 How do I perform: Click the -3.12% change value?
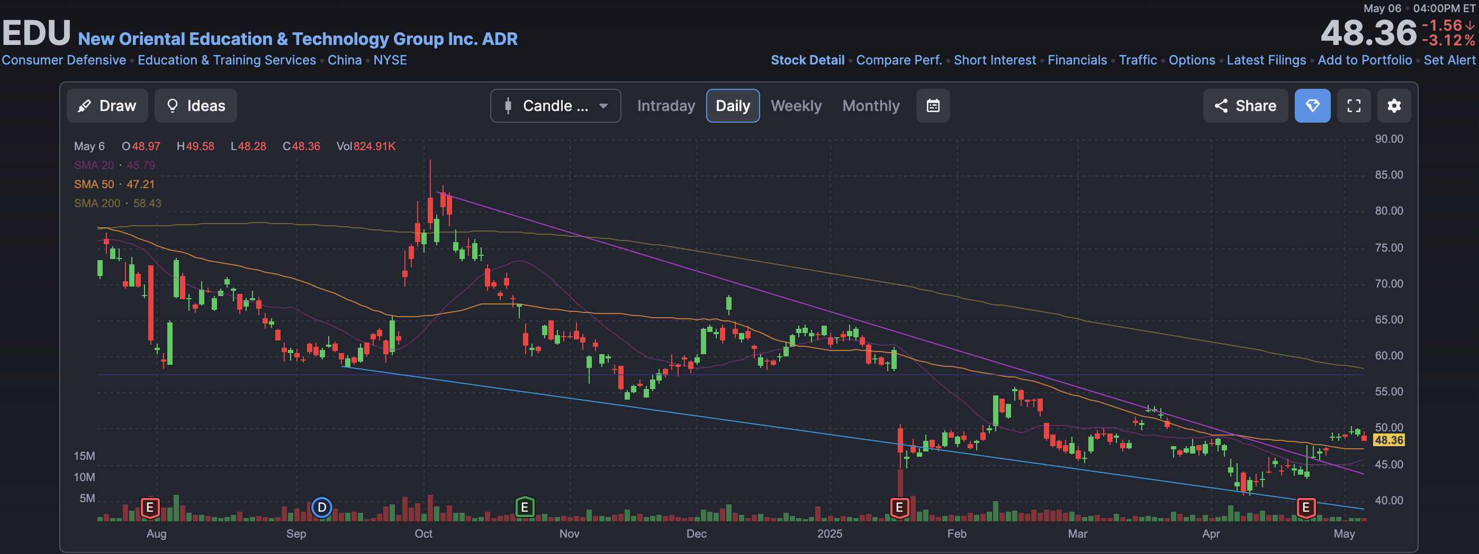coord(1448,41)
